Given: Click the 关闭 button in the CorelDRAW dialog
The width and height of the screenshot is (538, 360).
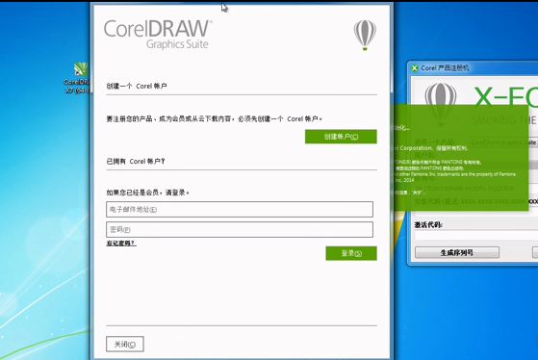Looking at the screenshot, I should click(125, 344).
